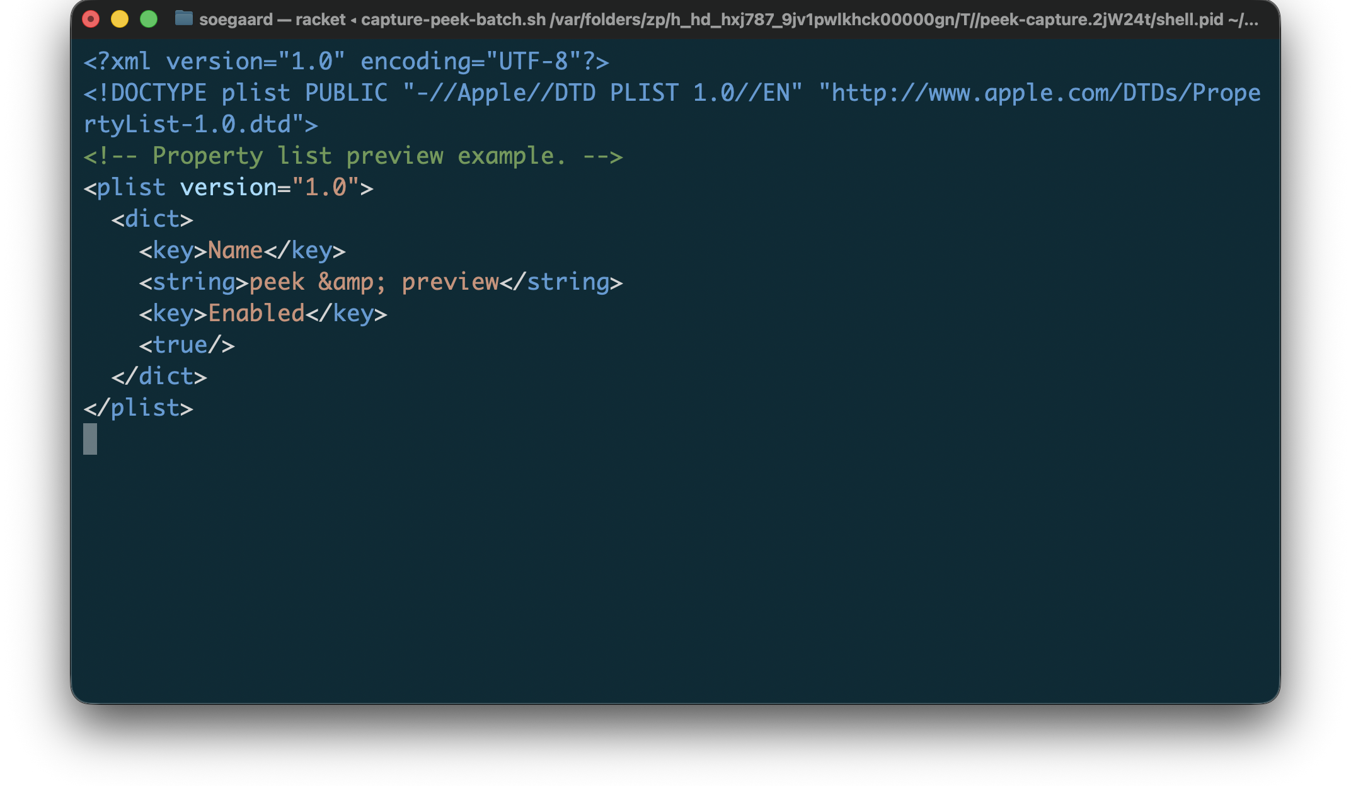Click the terminal block cursor
The width and height of the screenshot is (1351, 786).
coord(90,439)
